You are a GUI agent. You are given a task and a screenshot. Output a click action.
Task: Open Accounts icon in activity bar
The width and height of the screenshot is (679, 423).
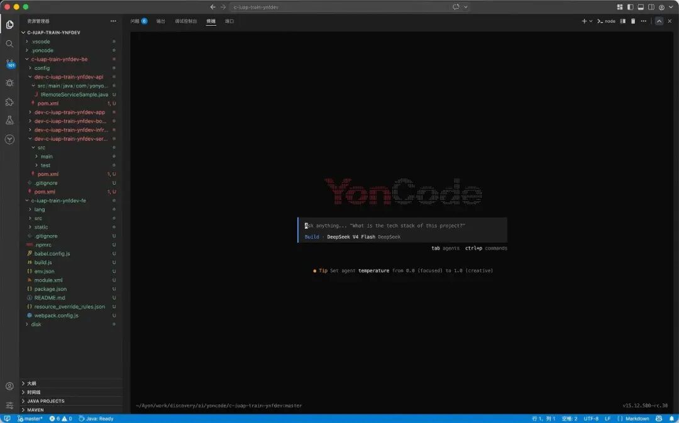[x=9, y=386]
